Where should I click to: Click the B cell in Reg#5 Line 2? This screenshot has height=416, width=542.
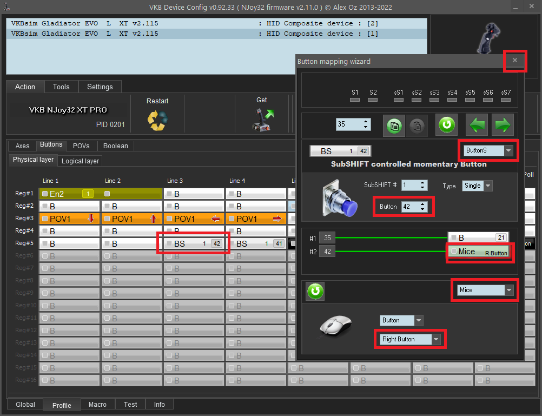(x=131, y=243)
